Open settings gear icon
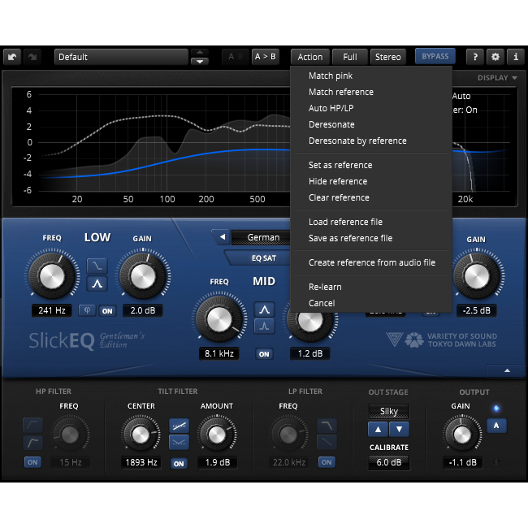This screenshot has width=528, height=528. 496,57
